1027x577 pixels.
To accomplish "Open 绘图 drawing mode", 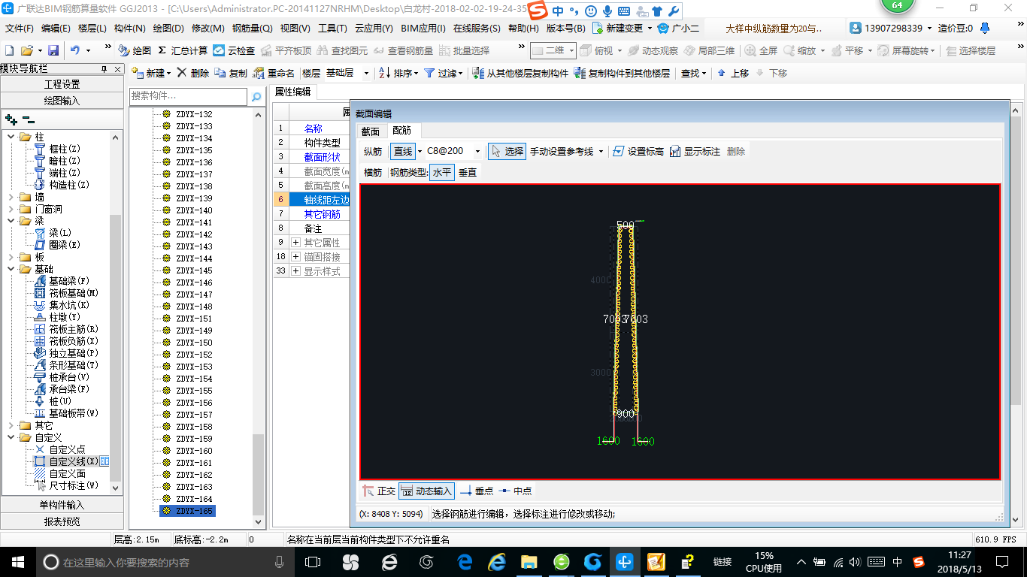I will [x=135, y=50].
